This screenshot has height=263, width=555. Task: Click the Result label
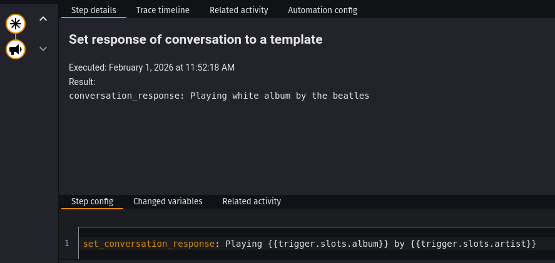pyautogui.click(x=82, y=82)
